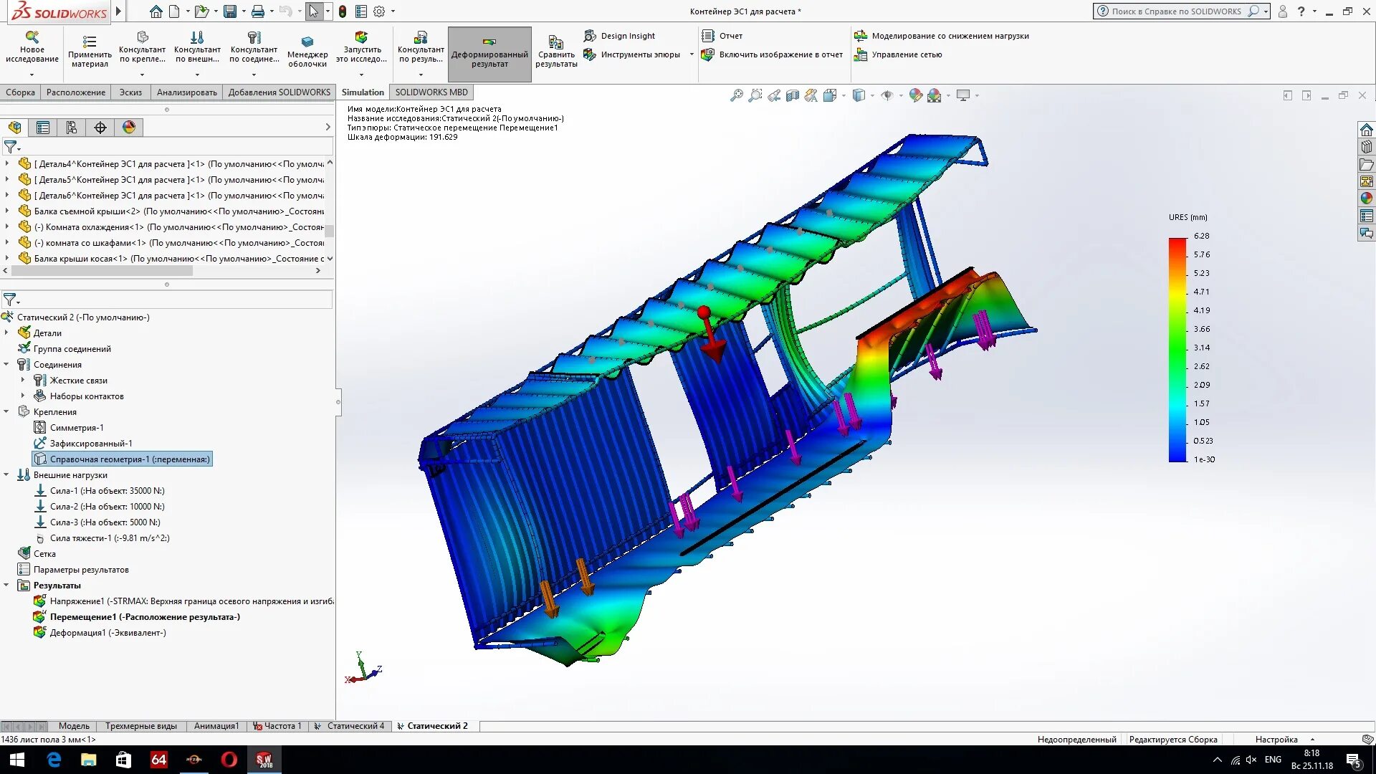Open the Design Insight tool
Screen dimensions: 1376x774
619,36
